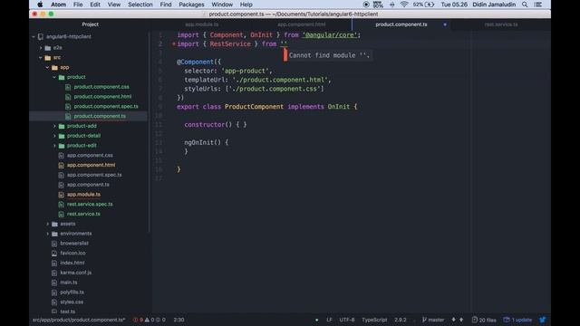The image size is (580, 326).
Task: Click the src folder icon
Action: click(48, 58)
